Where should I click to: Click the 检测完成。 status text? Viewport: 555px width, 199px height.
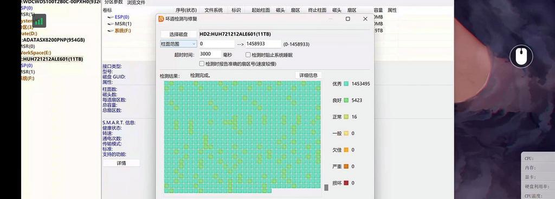coord(201,75)
